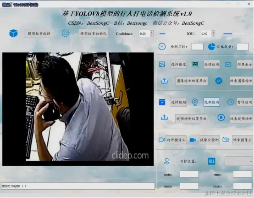Start 图像检测 image detection
The height and width of the screenshot is (198, 254).
click(211, 64)
